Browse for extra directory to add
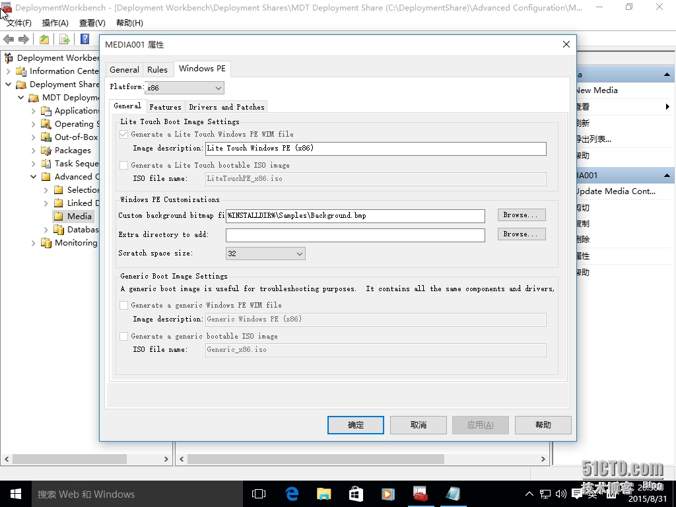Image resolution: width=676 pixels, height=507 pixels. tap(522, 234)
